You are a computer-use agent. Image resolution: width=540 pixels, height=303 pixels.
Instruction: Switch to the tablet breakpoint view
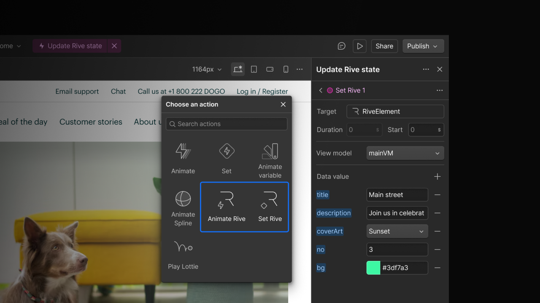pyautogui.click(x=254, y=69)
